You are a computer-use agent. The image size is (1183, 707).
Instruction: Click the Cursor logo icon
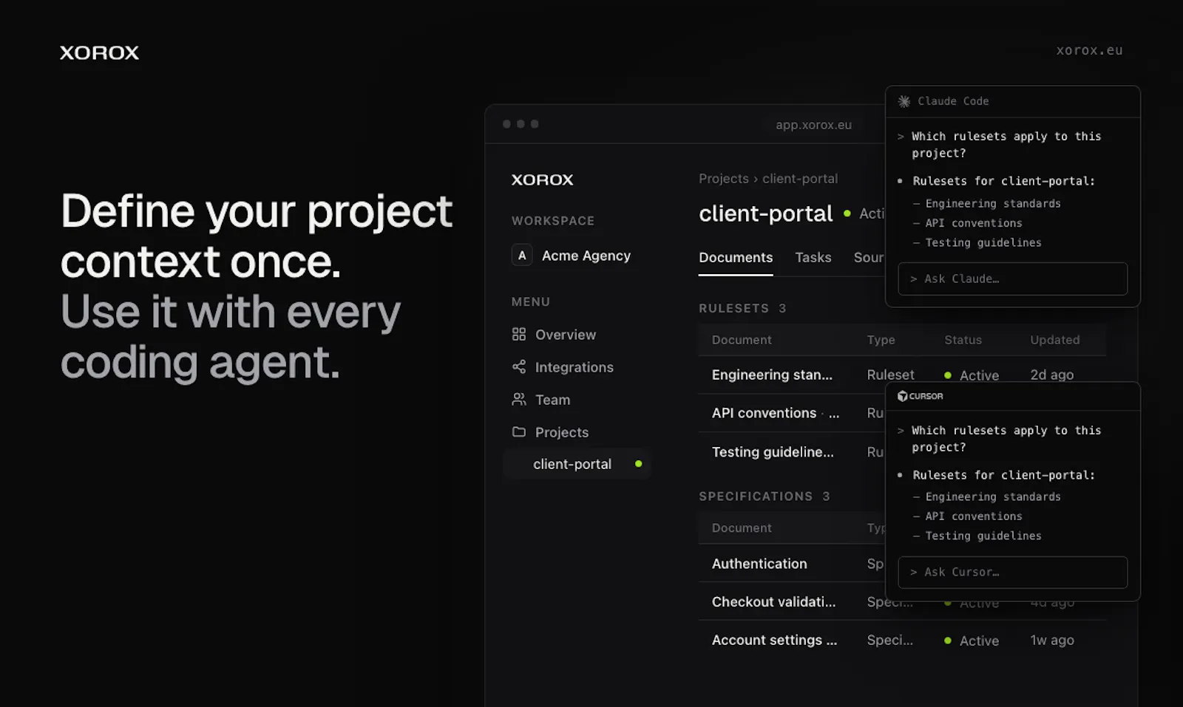[x=903, y=396]
